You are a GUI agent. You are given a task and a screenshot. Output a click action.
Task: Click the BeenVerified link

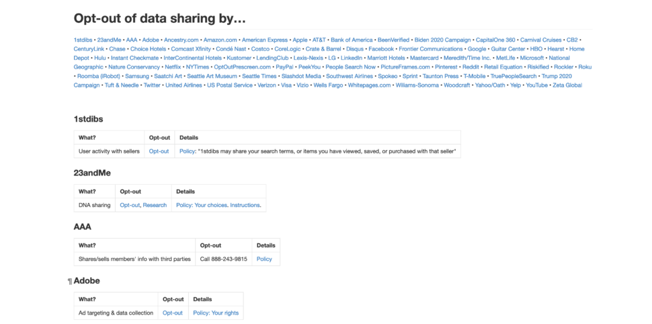pos(393,40)
